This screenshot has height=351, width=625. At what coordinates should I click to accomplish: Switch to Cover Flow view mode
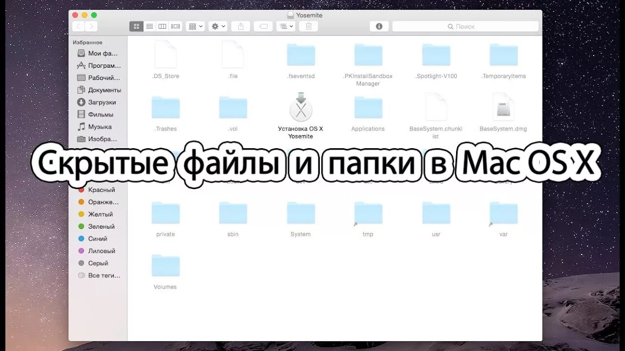[x=176, y=26]
